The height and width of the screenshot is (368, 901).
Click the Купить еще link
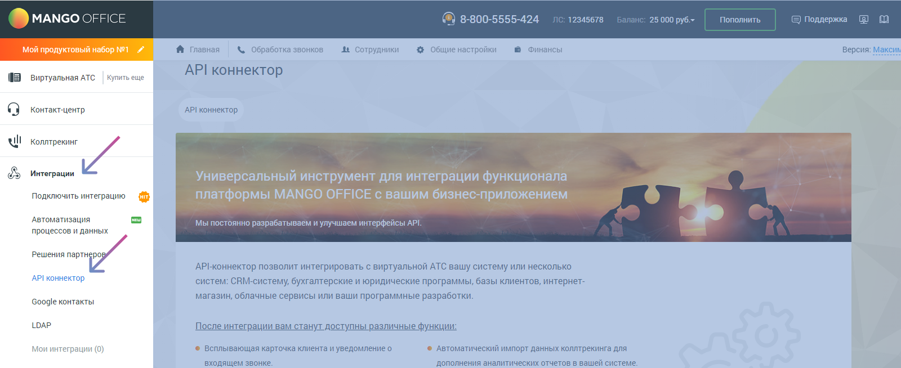[126, 78]
